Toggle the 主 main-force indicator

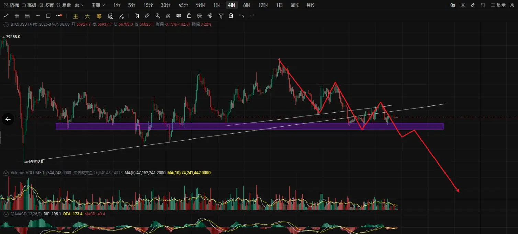coord(75,16)
